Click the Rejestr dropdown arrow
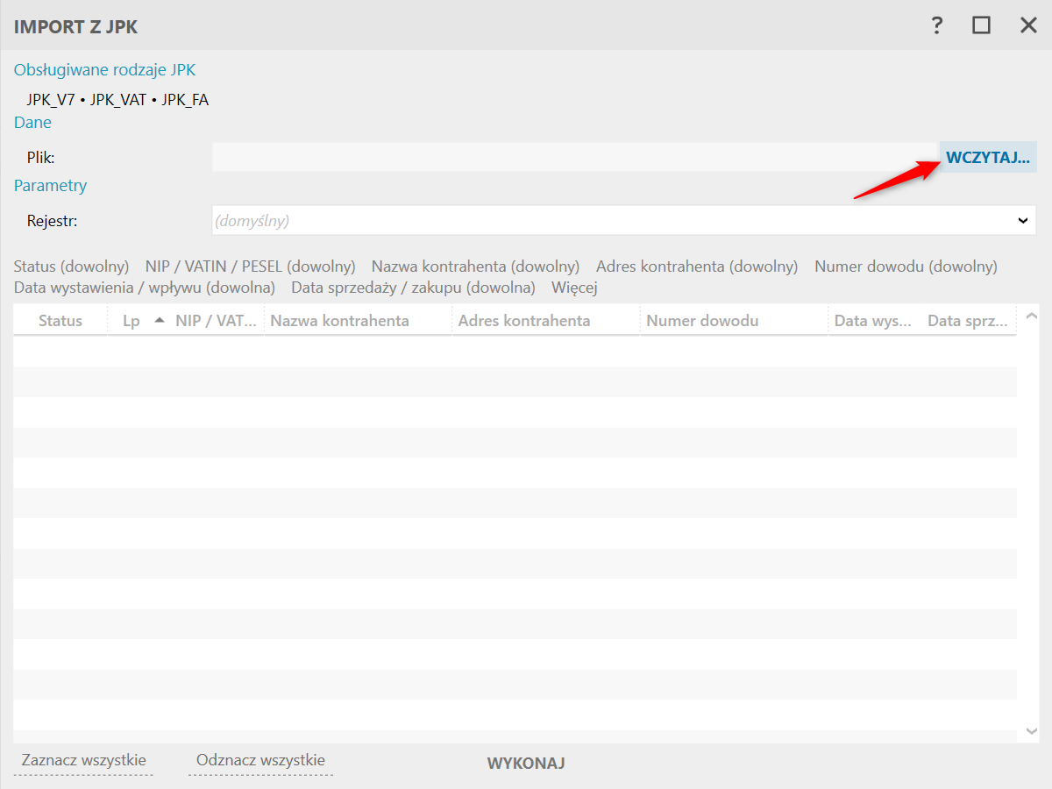 coord(1022,221)
